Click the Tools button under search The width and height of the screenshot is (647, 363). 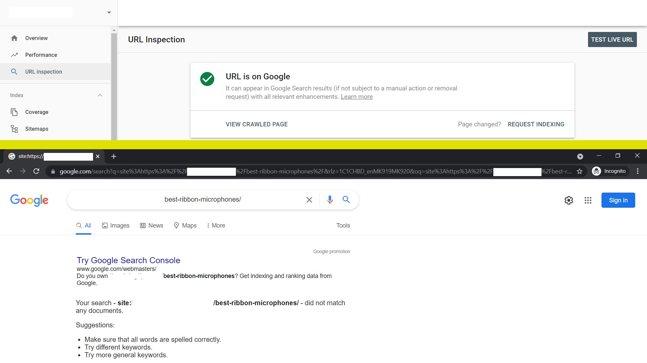click(x=343, y=226)
